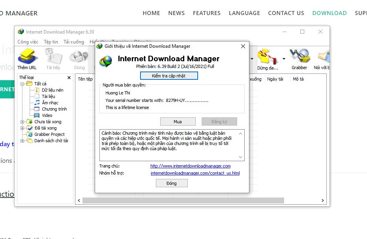Select Dữ liệu nén tree label
Screen dimensions: 367x239
click(52, 90)
